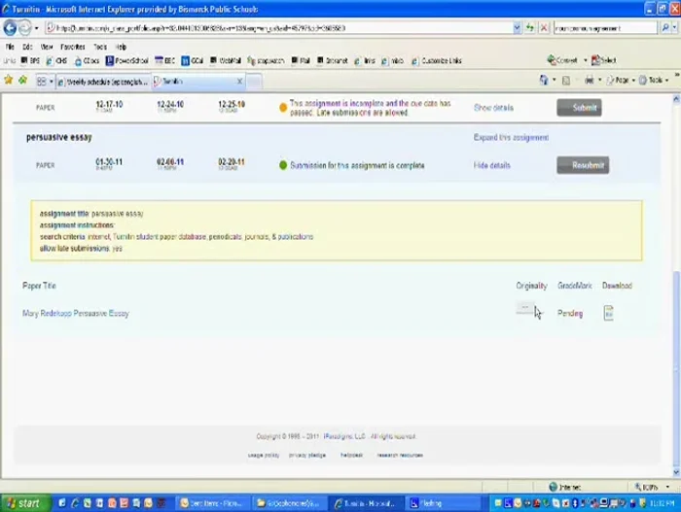Open the address bar dropdown arrow
Screen dimensions: 681x512
517,28
